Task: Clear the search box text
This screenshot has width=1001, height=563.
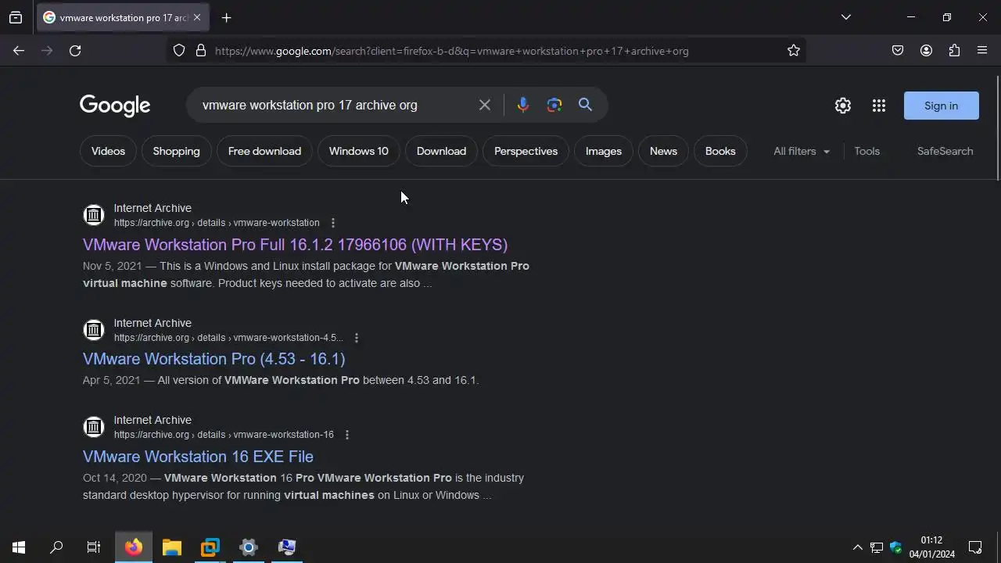Action: tap(485, 105)
